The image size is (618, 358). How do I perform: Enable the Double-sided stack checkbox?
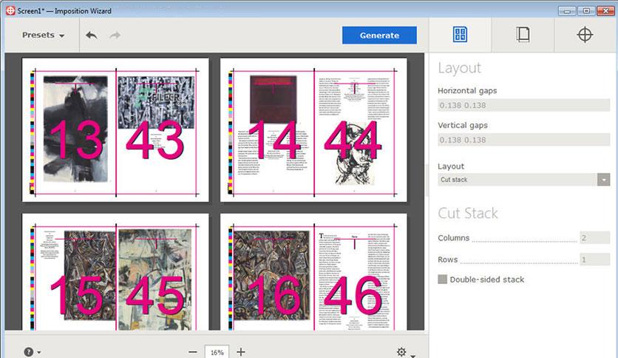coord(443,279)
